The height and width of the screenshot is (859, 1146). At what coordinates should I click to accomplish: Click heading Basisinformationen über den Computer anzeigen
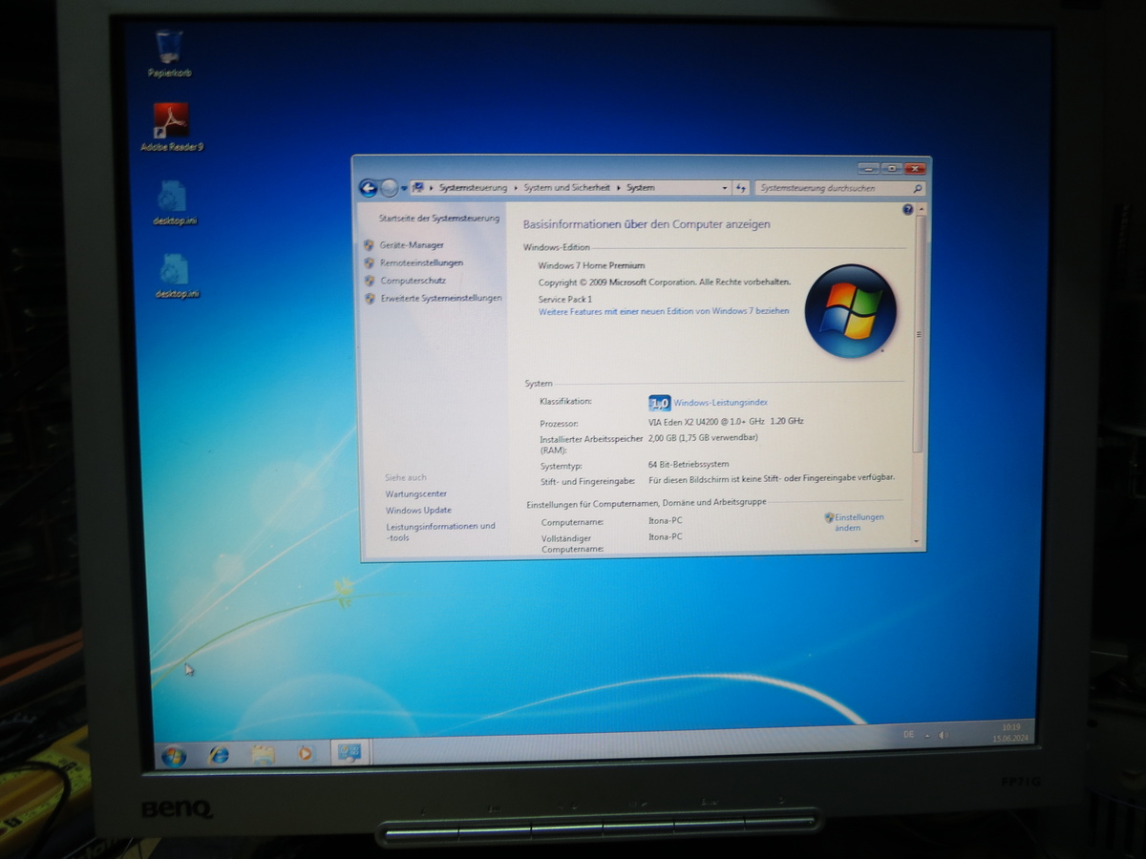[647, 224]
